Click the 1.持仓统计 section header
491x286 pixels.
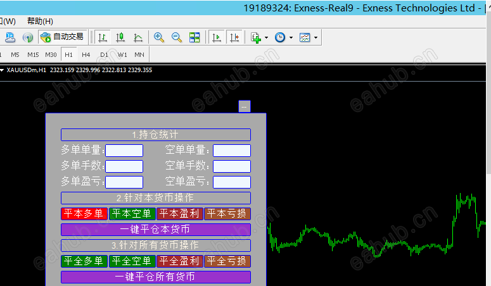[x=156, y=135]
